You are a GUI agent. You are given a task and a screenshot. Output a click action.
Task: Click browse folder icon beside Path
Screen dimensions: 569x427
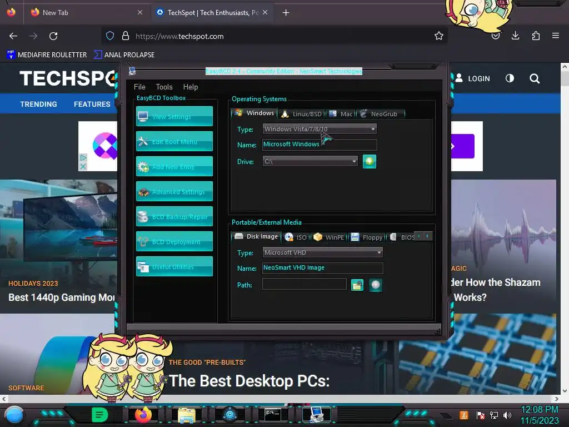(x=357, y=285)
